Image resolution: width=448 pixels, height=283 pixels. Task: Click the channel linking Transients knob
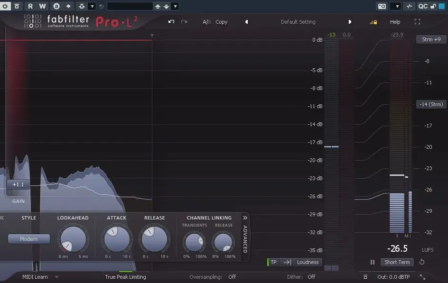click(194, 243)
